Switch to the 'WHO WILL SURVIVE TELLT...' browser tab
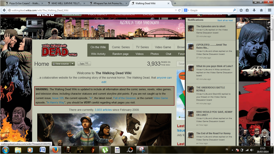Viewport: 274px width, 154px height. click(66, 3)
